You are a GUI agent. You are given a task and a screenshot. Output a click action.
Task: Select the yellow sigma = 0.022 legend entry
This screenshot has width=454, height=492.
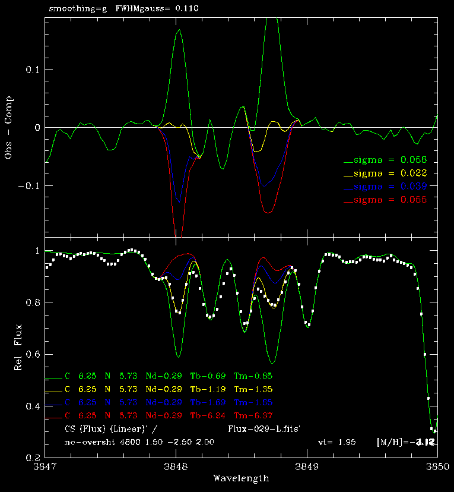click(390, 174)
